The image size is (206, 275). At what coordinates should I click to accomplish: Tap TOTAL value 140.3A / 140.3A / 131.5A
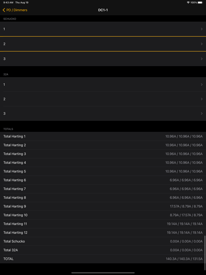point(184,259)
